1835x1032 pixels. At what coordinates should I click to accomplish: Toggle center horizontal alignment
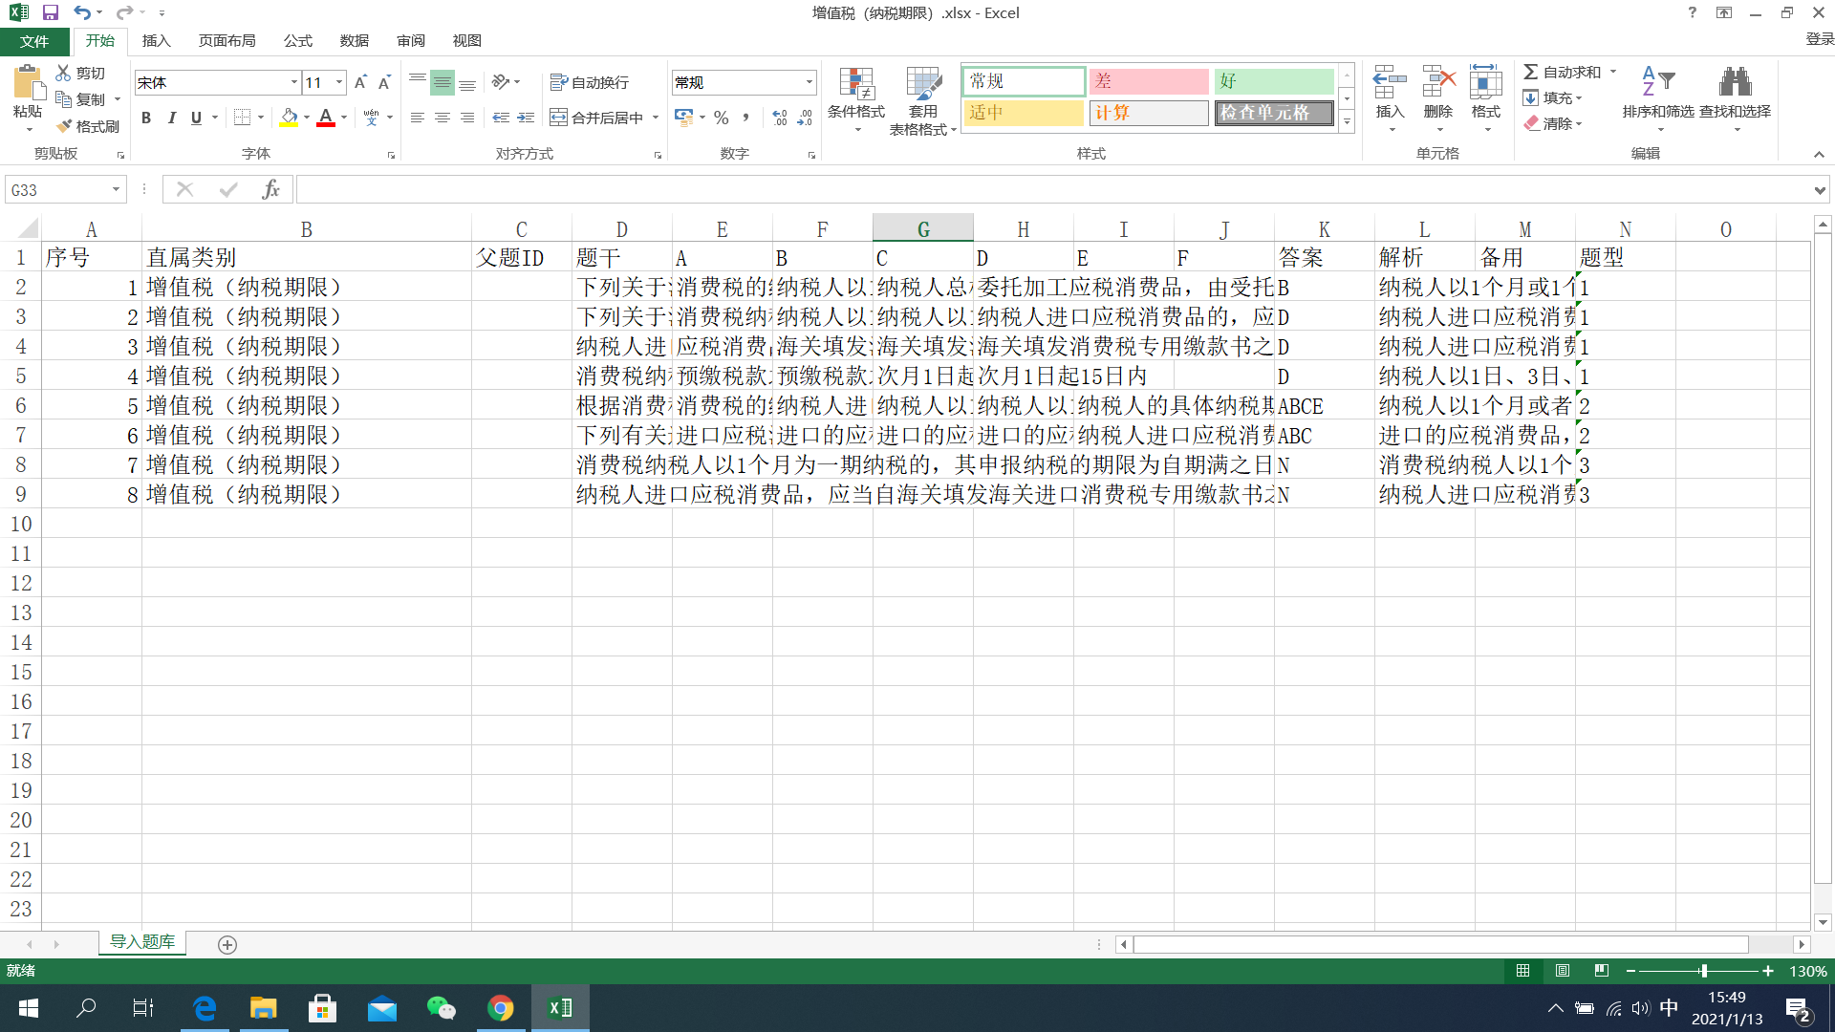(443, 117)
